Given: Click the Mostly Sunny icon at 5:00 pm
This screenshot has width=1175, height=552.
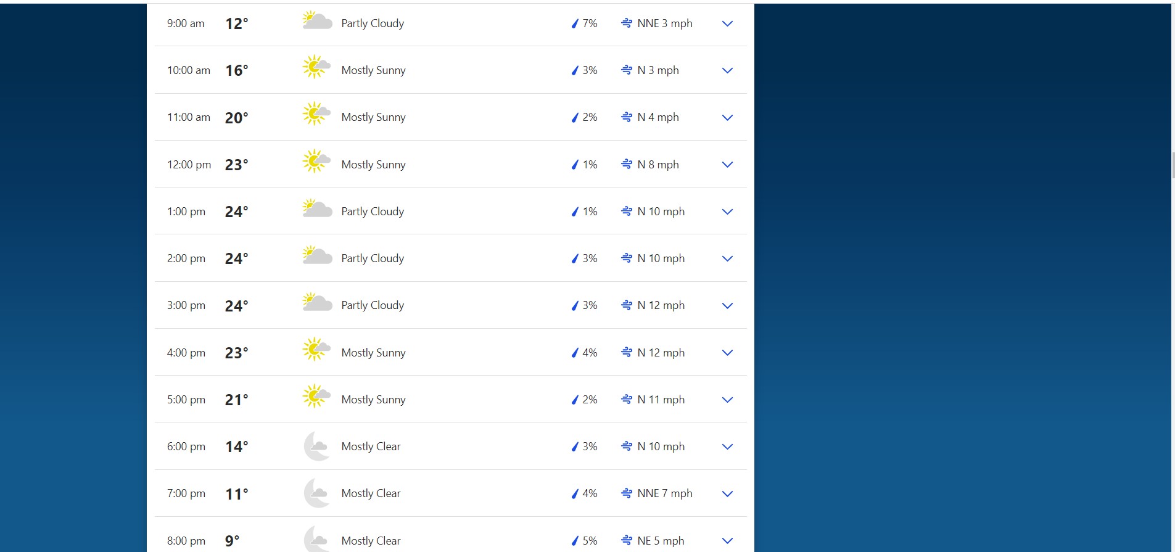Looking at the screenshot, I should [x=316, y=396].
